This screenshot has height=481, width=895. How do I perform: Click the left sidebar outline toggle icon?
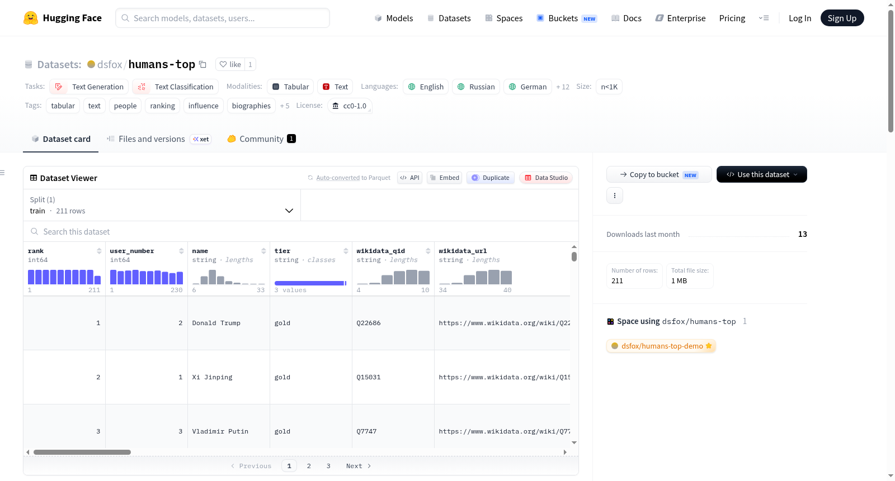point(2,173)
